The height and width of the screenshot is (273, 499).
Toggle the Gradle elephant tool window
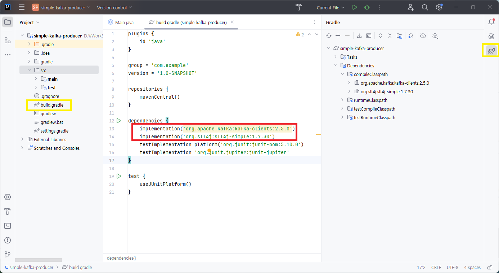(x=491, y=51)
